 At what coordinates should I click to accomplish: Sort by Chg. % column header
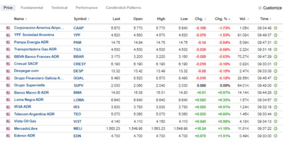[x=222, y=19]
